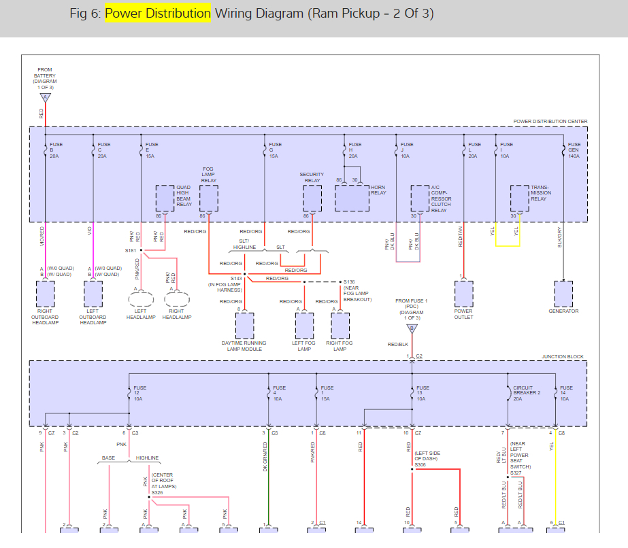Select the FUSE J 10A label

pyautogui.click(x=406, y=150)
